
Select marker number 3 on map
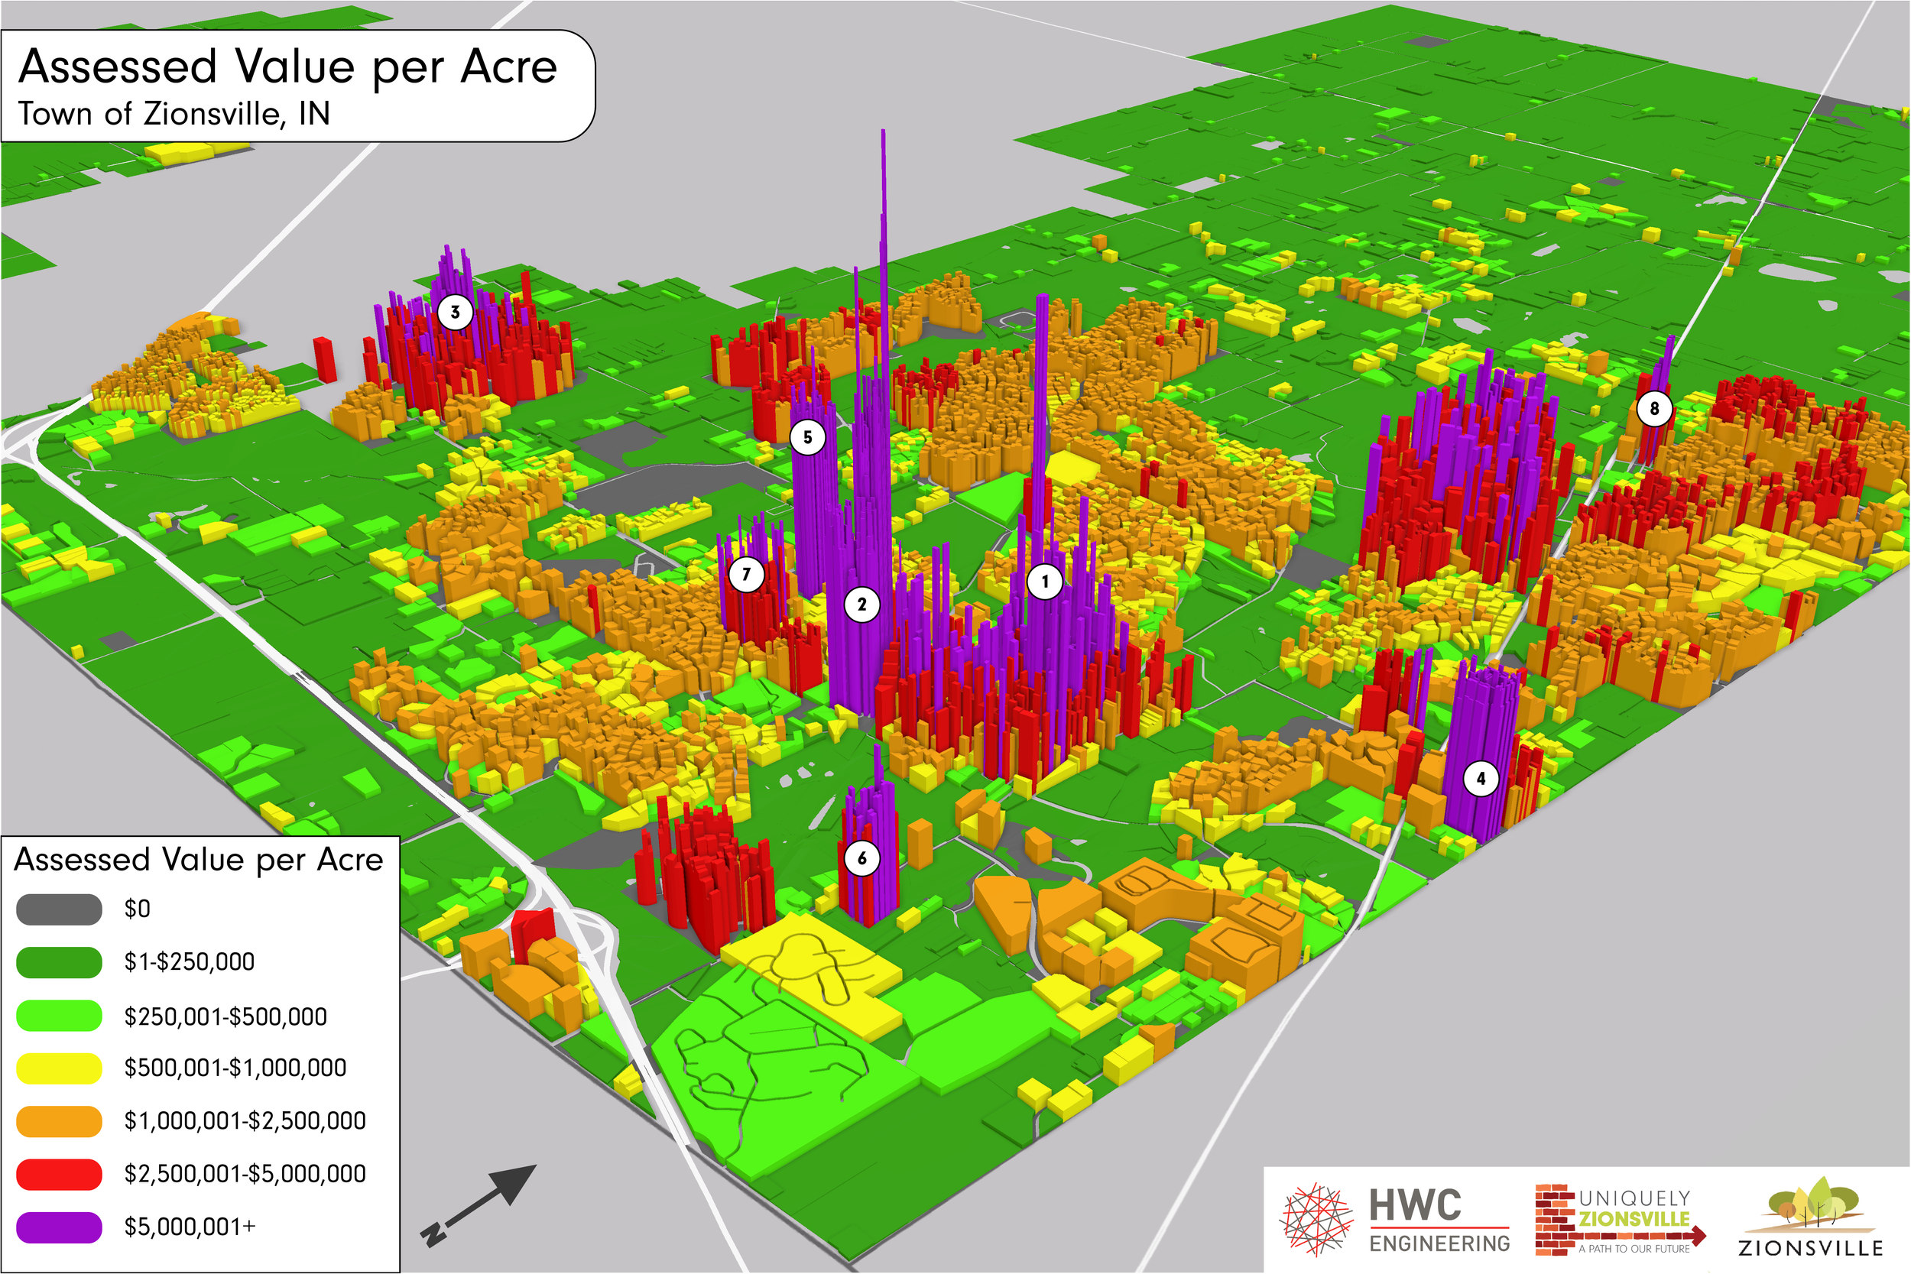(455, 312)
